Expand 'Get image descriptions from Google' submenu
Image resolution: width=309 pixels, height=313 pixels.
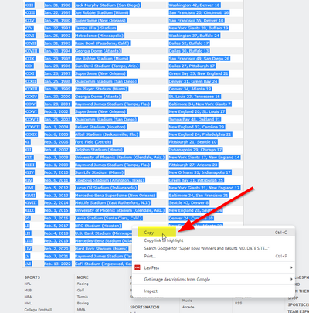(213, 280)
